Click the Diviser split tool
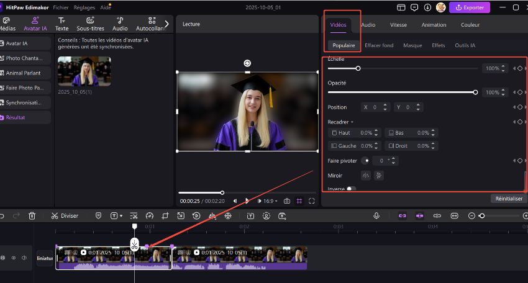 pos(65,216)
